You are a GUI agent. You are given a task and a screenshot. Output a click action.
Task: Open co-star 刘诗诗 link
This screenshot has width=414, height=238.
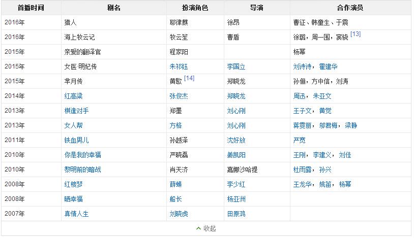point(302,66)
